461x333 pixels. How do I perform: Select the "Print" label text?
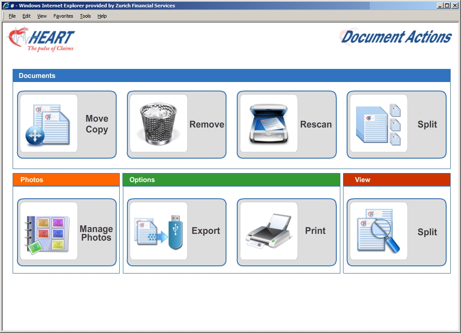[315, 231]
